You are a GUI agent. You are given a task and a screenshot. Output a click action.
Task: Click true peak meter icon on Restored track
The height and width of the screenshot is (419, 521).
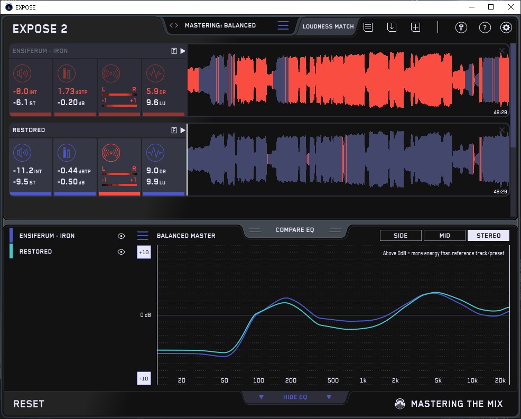(67, 153)
